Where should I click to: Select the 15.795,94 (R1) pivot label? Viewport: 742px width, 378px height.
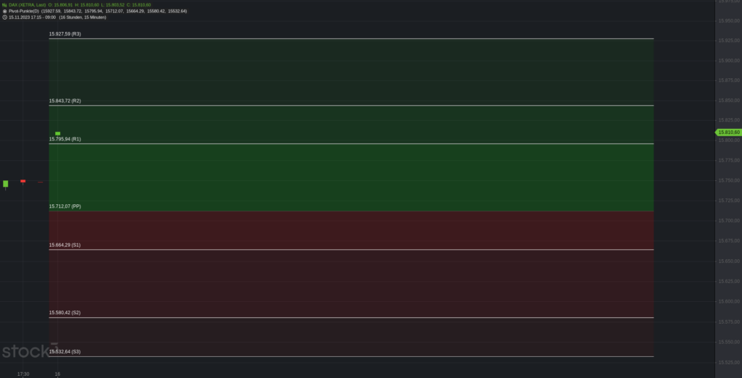tap(64, 139)
